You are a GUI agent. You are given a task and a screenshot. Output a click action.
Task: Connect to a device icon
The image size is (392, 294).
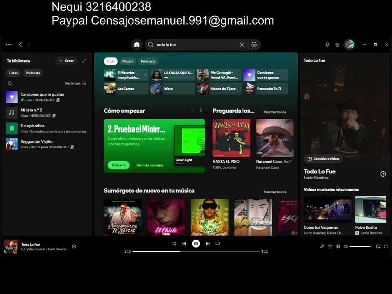338,247
